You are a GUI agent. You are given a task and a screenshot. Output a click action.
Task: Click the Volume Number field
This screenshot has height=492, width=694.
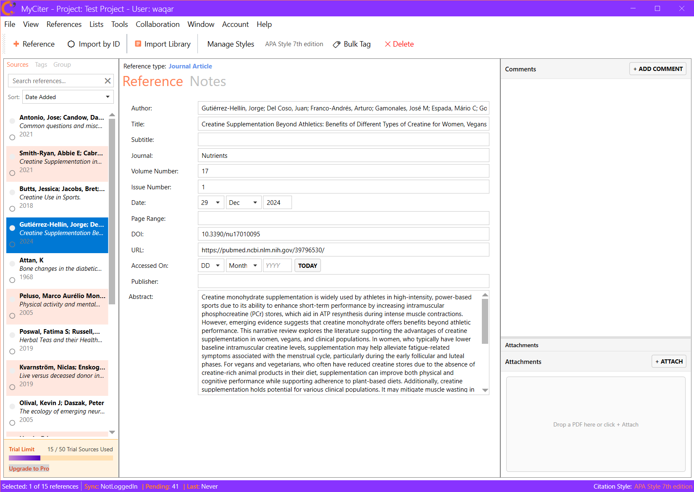point(343,171)
